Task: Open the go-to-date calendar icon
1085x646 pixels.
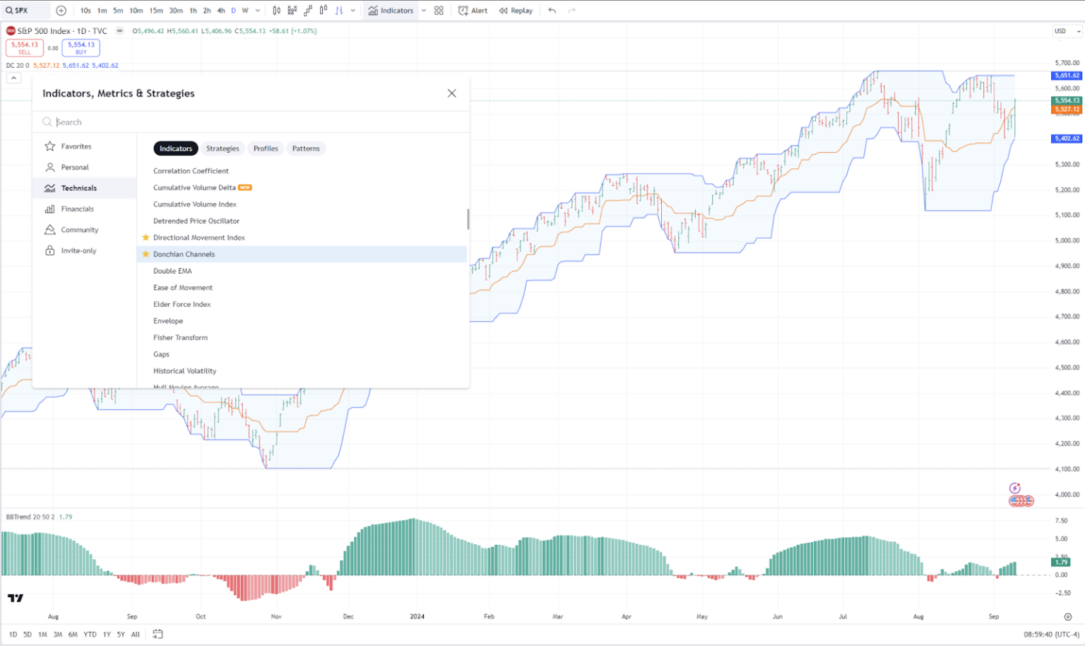Action: pos(158,634)
